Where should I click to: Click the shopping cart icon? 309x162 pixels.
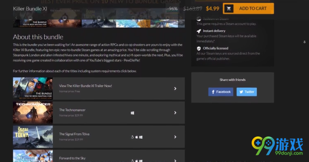click(x=229, y=9)
